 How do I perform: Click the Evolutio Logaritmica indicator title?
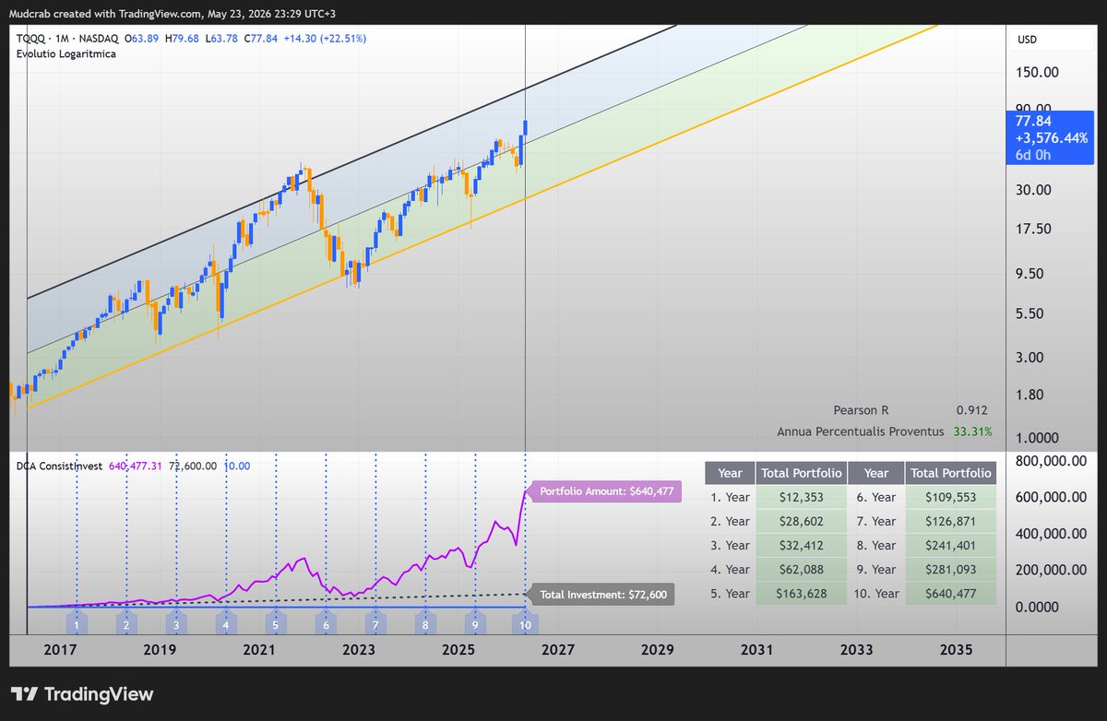(x=65, y=54)
